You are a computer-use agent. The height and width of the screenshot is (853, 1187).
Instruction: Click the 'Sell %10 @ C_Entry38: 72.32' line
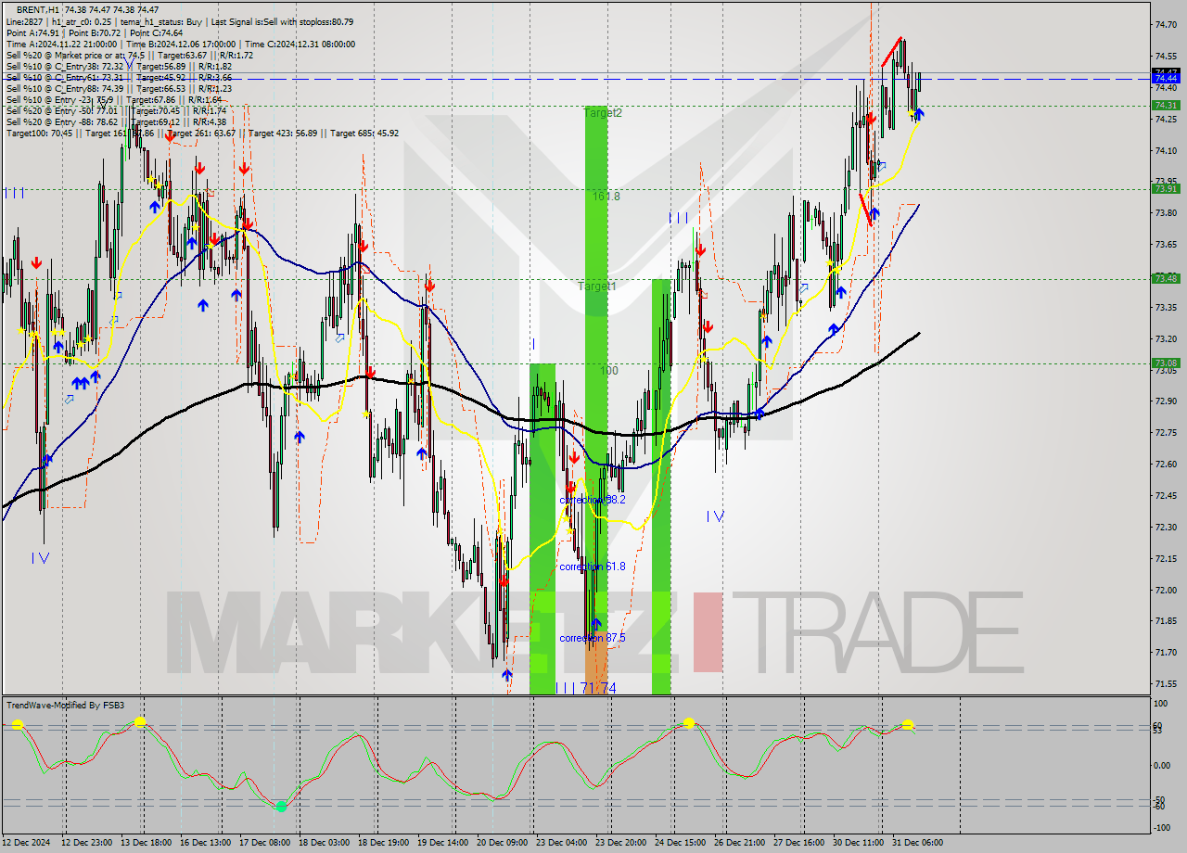[x=119, y=66]
